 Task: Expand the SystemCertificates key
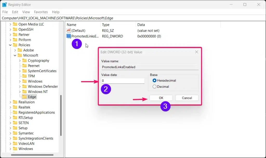click(x=20, y=71)
